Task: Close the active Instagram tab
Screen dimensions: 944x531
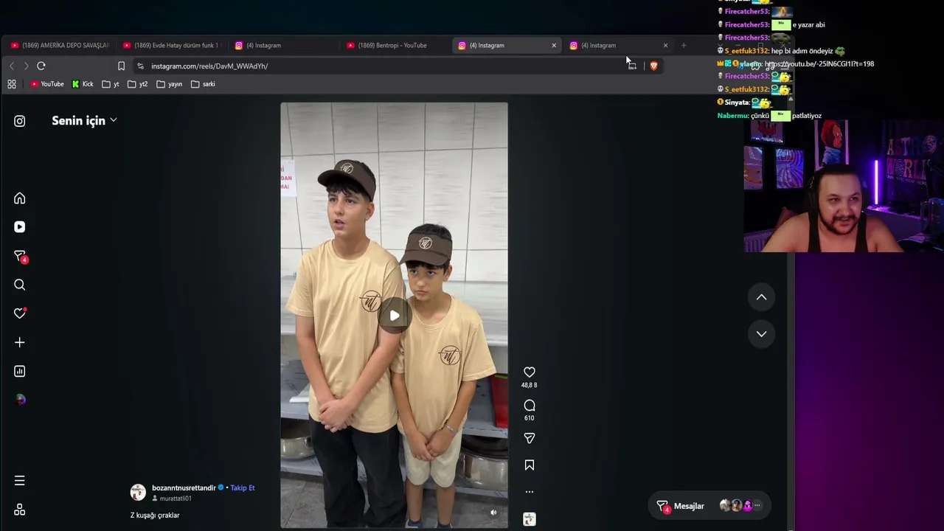Action: [554, 46]
